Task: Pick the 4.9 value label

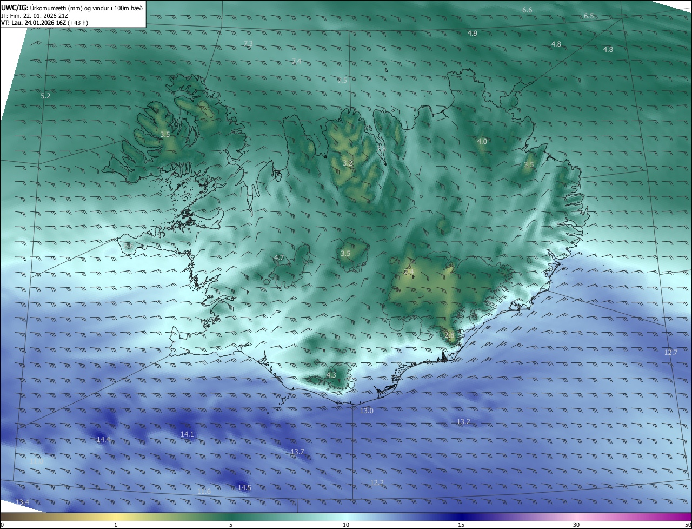Action: click(472, 34)
